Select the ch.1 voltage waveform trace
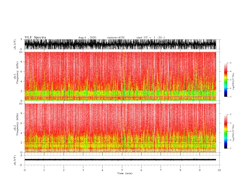Image resolution: width=247 pixels, height=191 pixels. pos(120,44)
